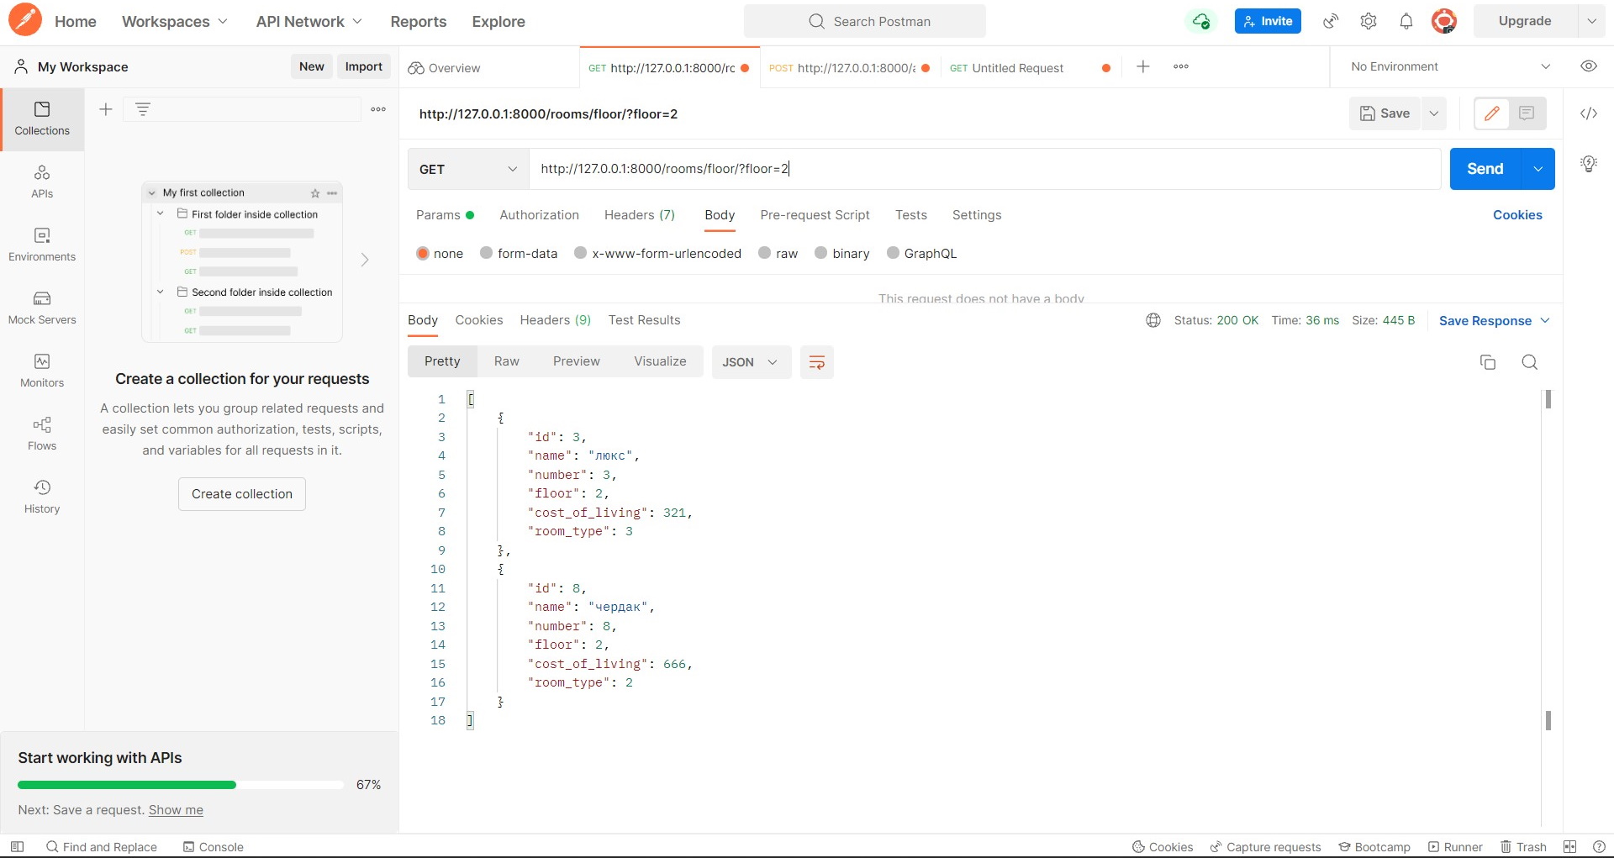1614x858 pixels.
Task: Open the History panel
Action: [x=41, y=495]
